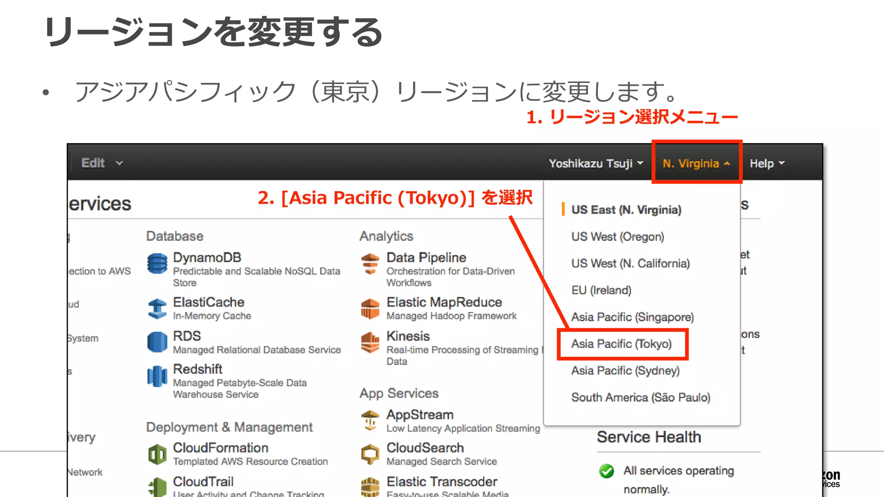The width and height of the screenshot is (884, 497).
Task: Select Asia Pacific (Singapore) region
Action: [x=632, y=317]
